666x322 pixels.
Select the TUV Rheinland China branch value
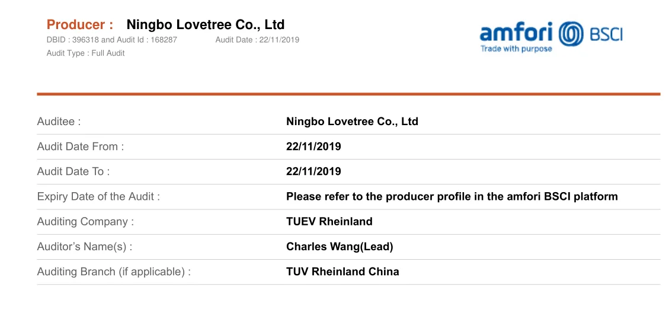[x=342, y=272]
